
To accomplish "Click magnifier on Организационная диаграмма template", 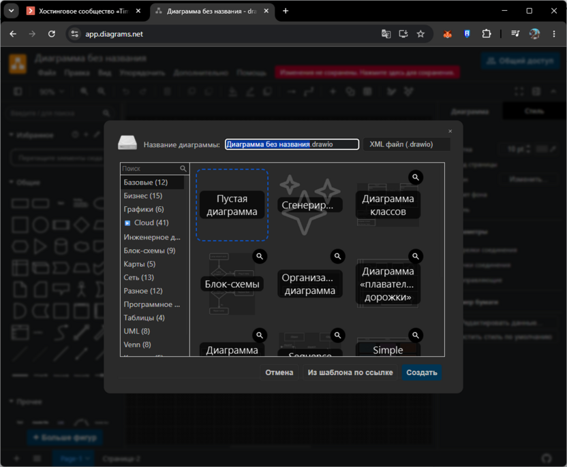I will pyautogui.click(x=337, y=256).
